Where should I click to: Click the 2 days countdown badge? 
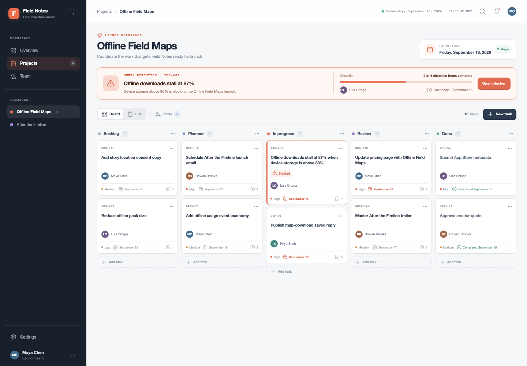(x=503, y=49)
